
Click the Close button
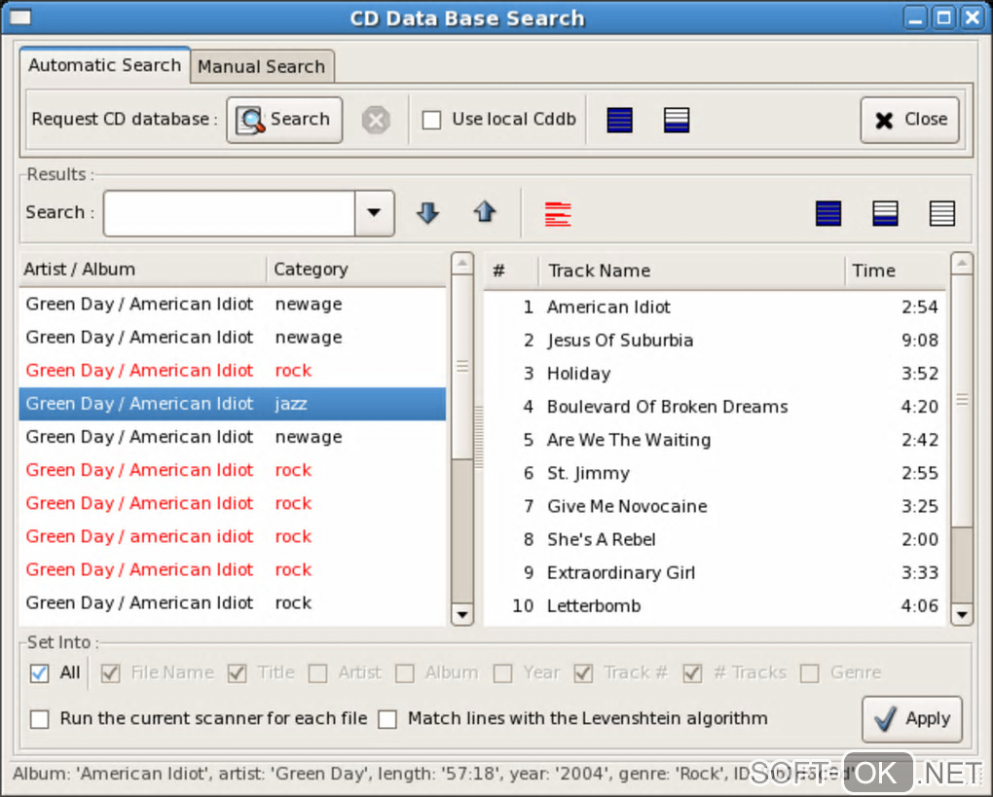[909, 120]
